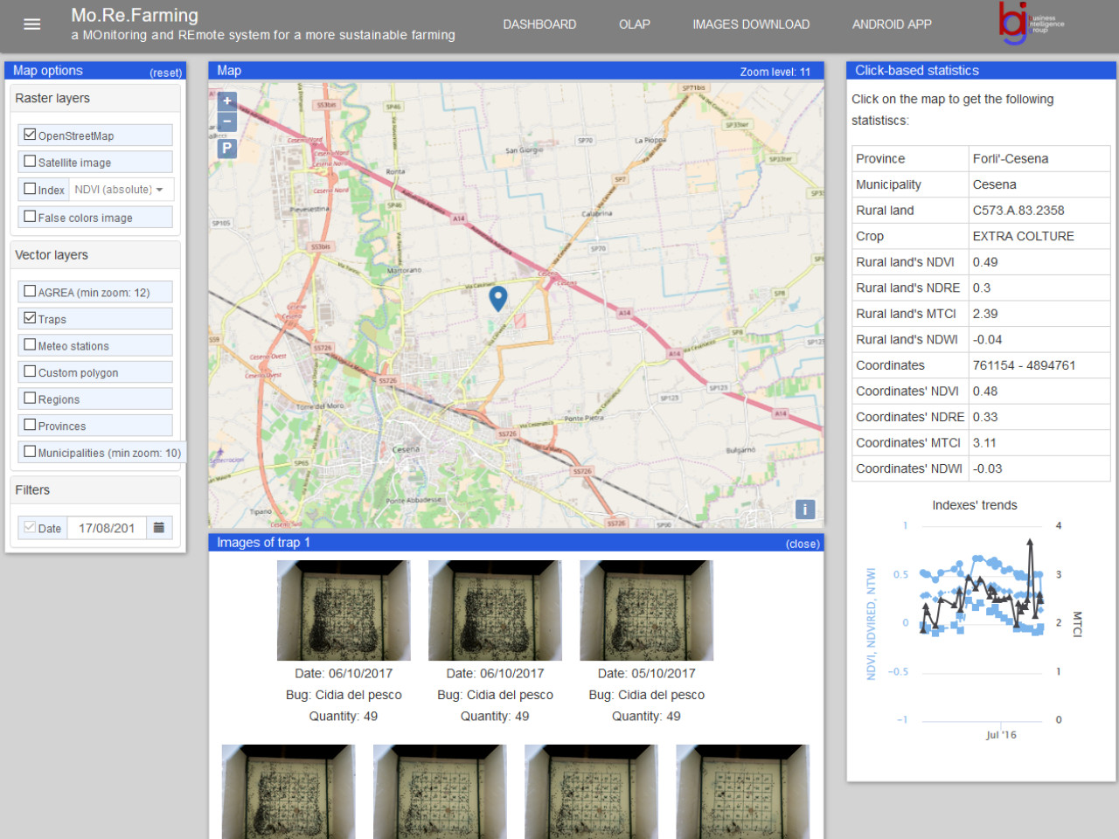The width and height of the screenshot is (1119, 839).
Task: Select Crop value EXTRA COLTURE
Action: tap(1024, 236)
